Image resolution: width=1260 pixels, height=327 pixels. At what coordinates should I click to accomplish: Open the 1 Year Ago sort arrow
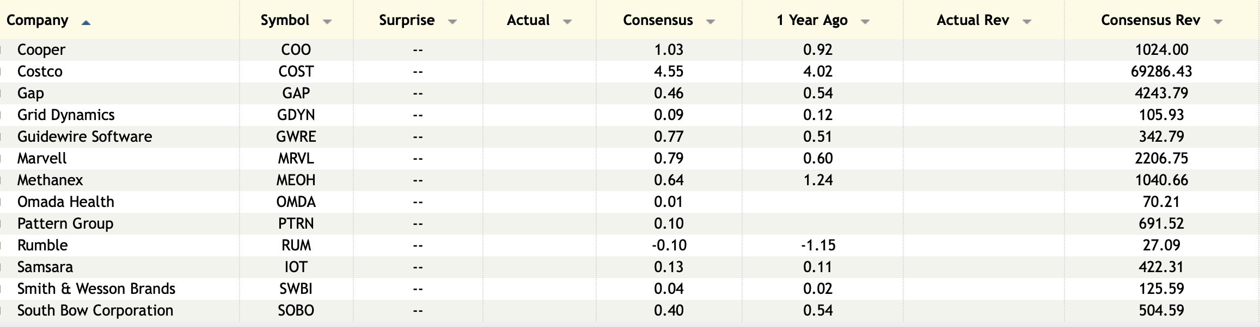pyautogui.click(x=865, y=22)
